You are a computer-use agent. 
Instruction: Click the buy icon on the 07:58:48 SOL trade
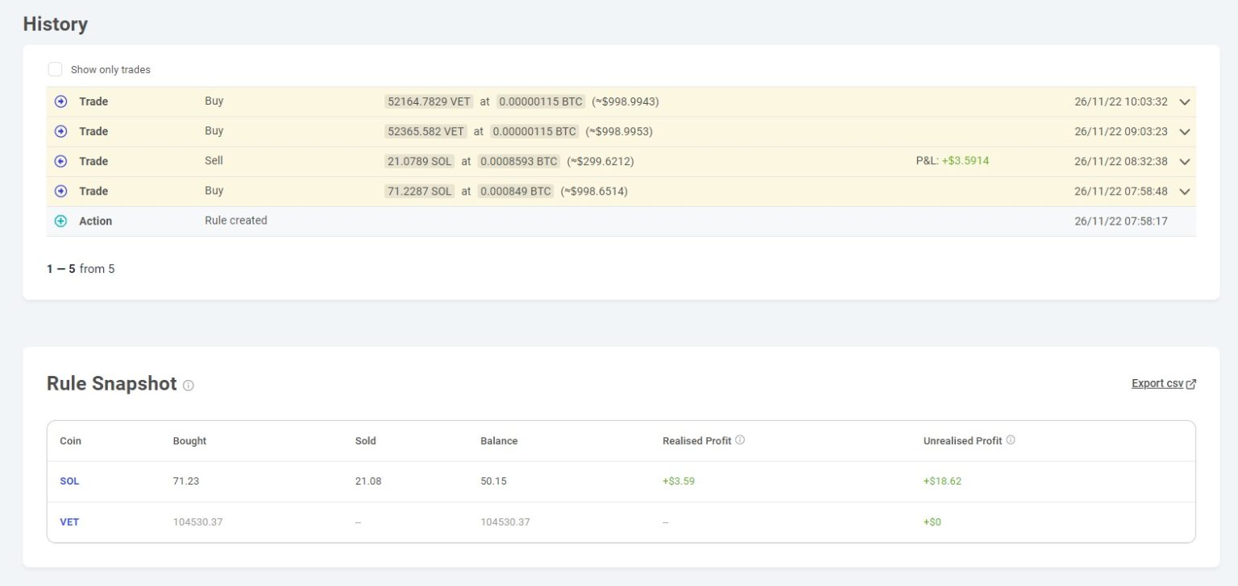pyautogui.click(x=60, y=192)
